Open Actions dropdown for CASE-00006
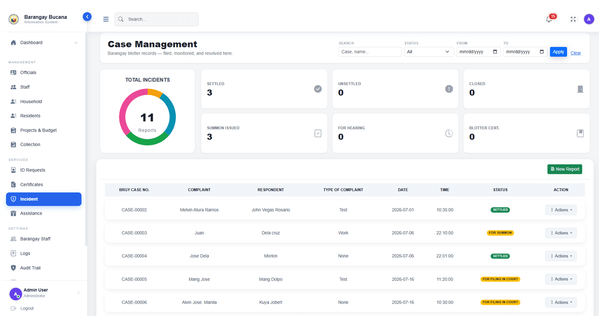This screenshot has height=316, width=599. (x=561, y=302)
